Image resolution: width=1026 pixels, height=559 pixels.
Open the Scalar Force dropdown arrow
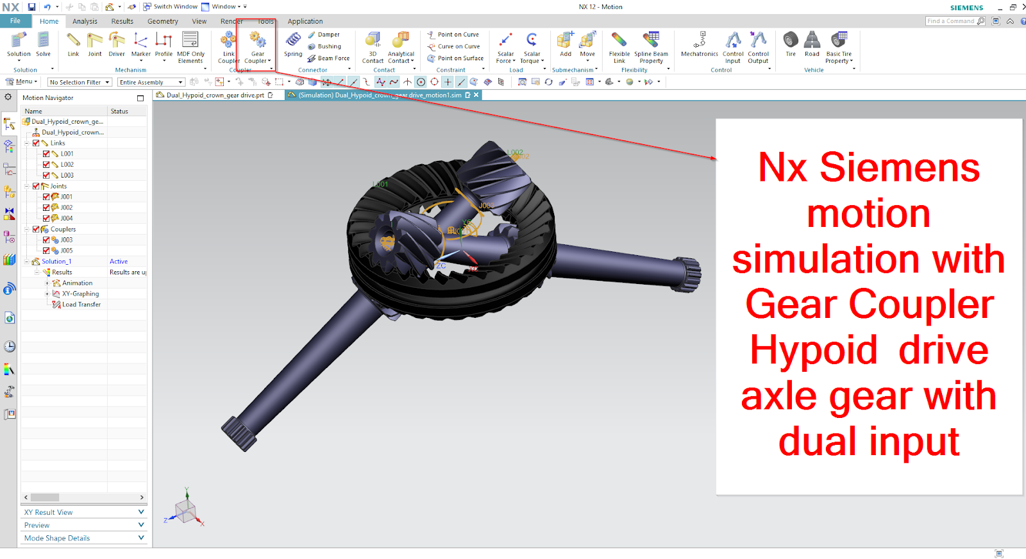pyautogui.click(x=514, y=61)
